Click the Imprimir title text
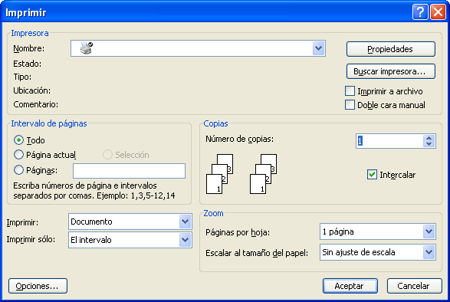 pos(26,12)
